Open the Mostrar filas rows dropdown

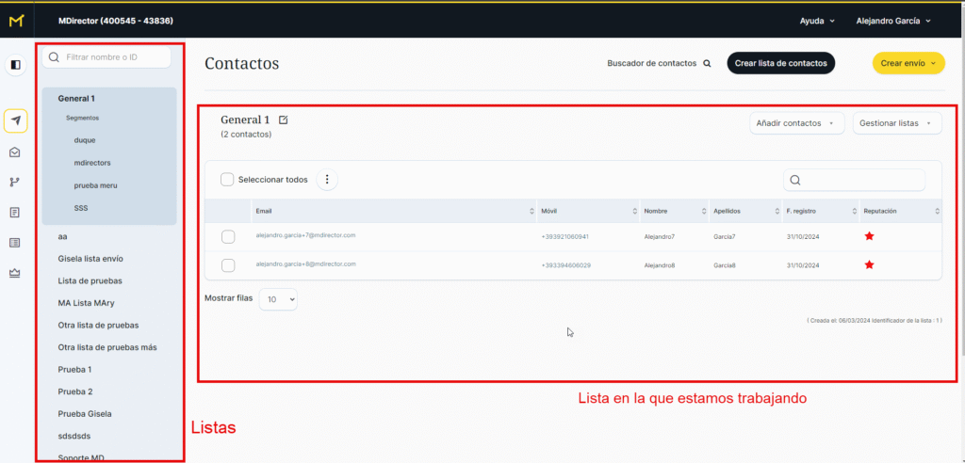coord(278,299)
